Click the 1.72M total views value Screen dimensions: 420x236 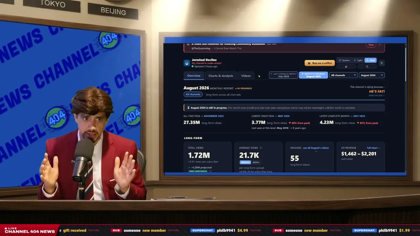coord(199,155)
